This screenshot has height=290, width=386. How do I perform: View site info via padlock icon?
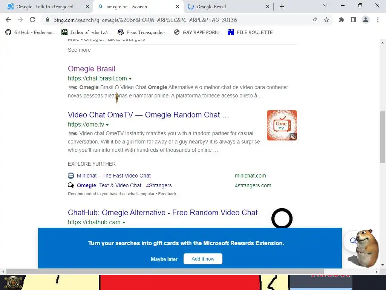pos(47,20)
